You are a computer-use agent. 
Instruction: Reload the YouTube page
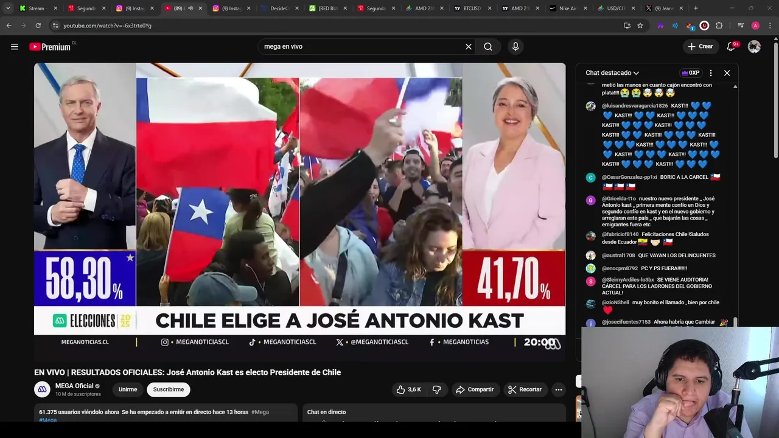[38, 26]
